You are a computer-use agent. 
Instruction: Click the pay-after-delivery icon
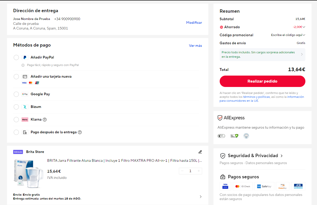tap(25, 132)
